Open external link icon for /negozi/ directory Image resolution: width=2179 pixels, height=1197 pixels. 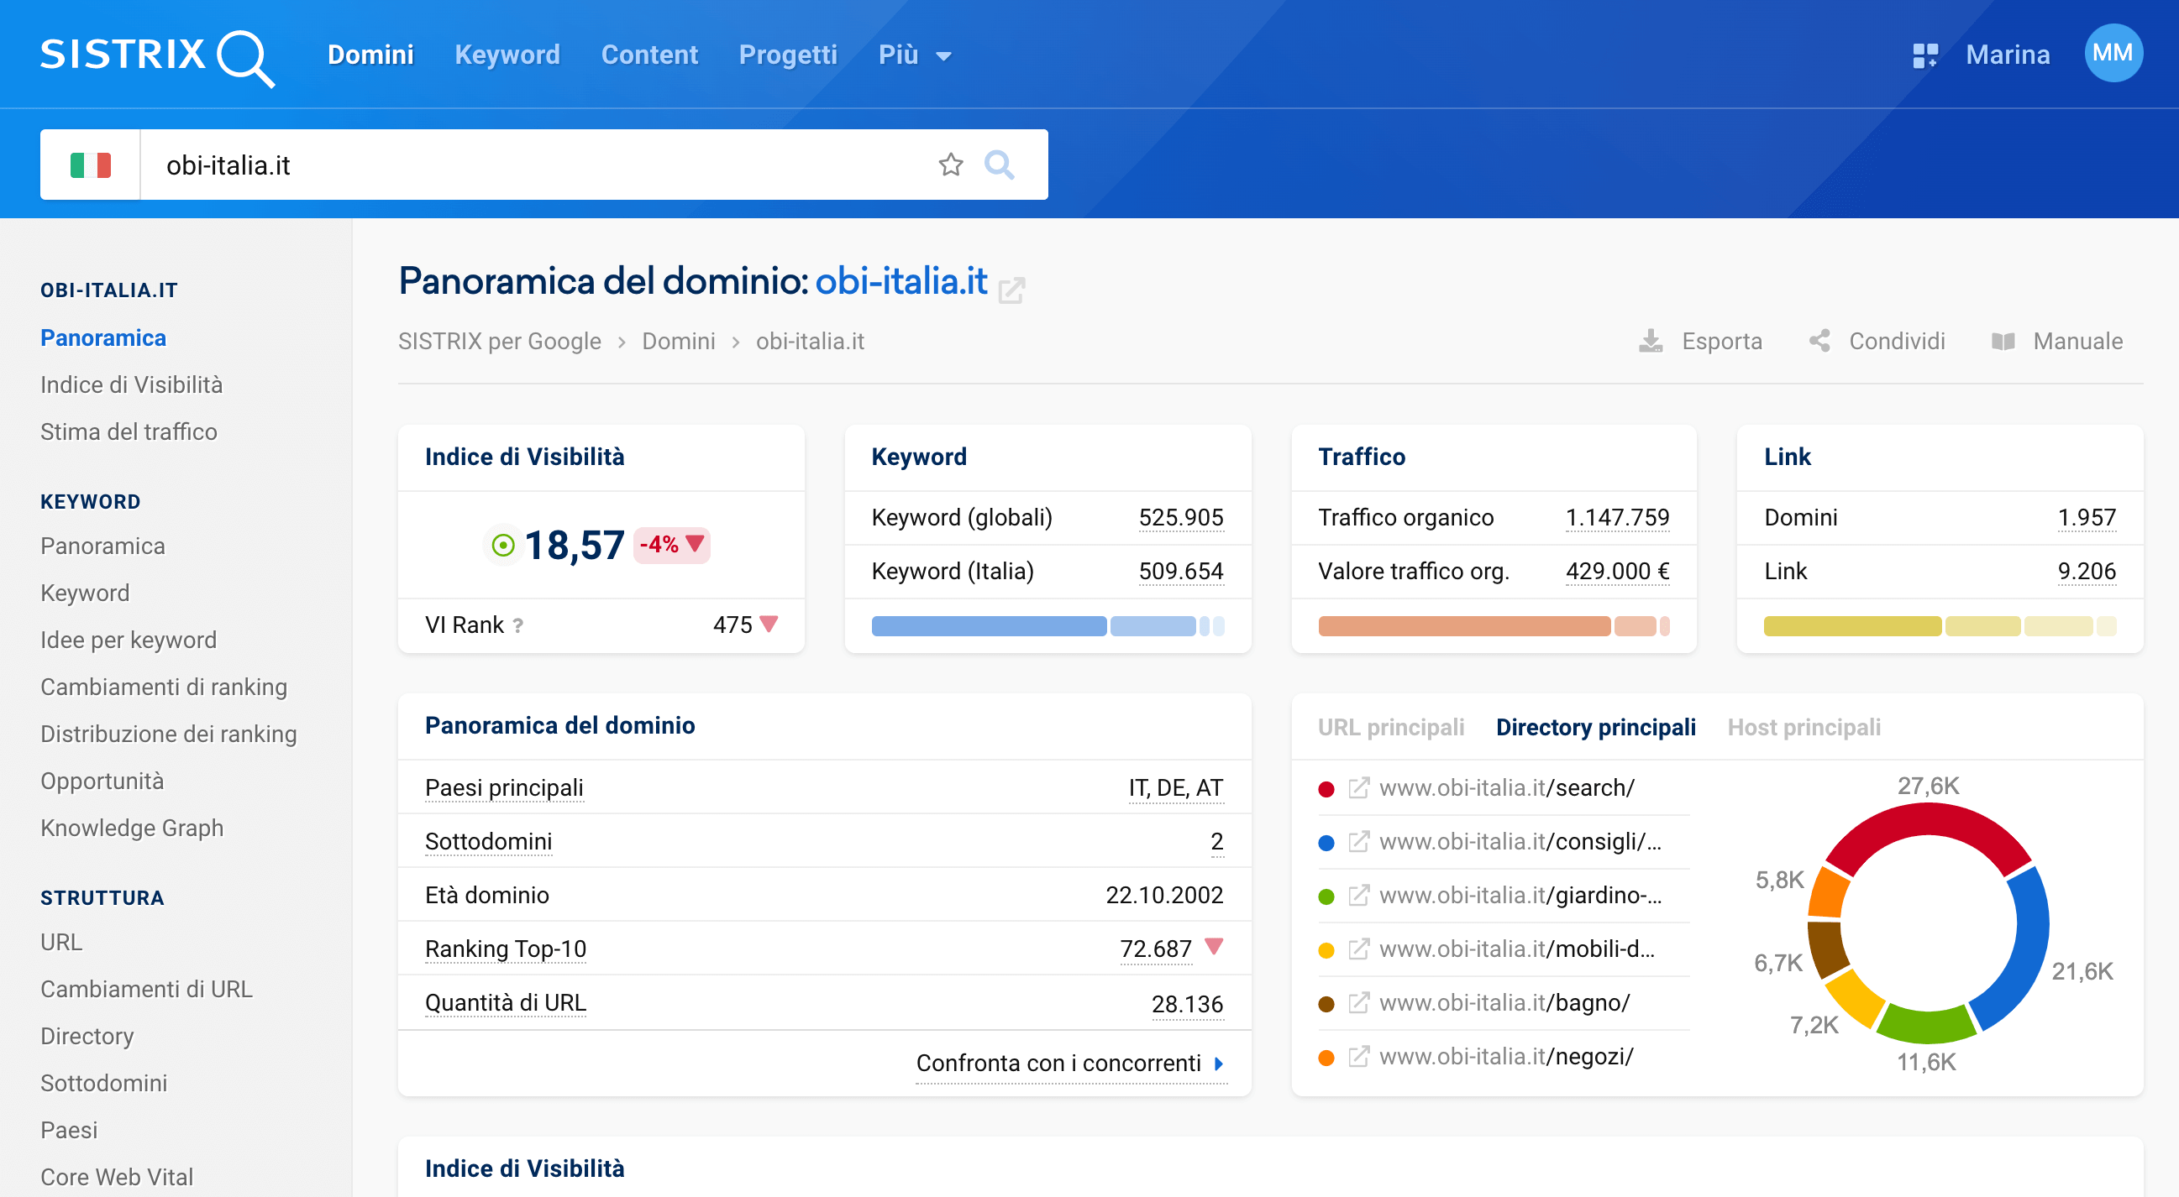1358,1057
